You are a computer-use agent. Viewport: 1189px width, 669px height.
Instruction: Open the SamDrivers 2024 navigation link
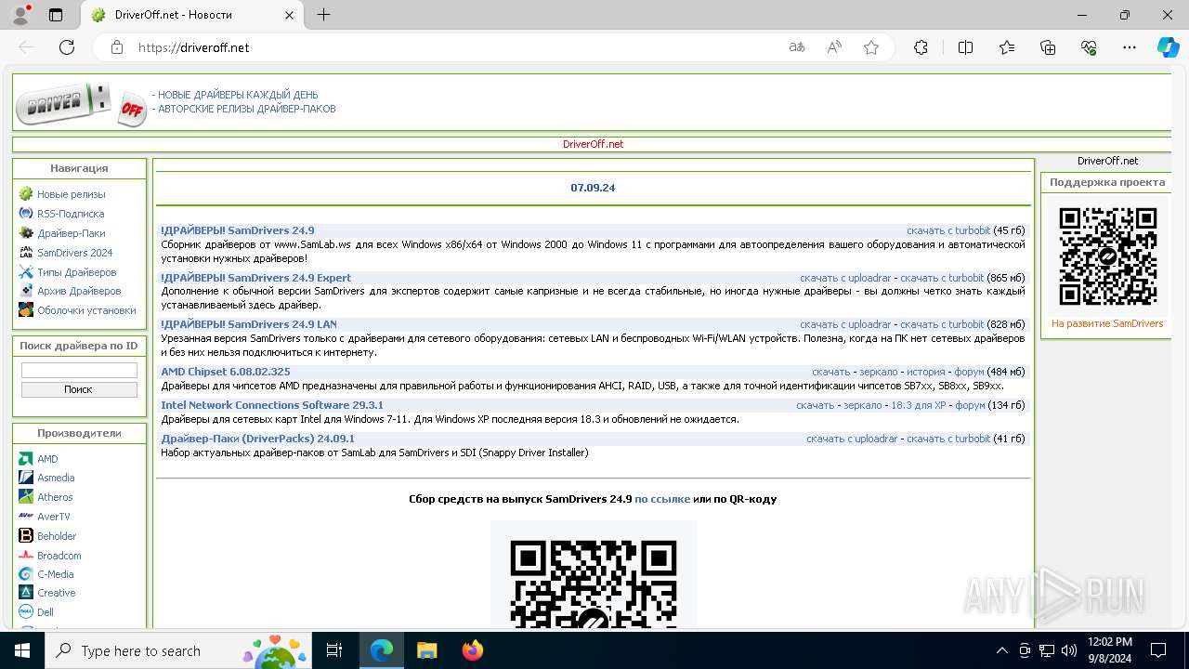[x=74, y=253]
